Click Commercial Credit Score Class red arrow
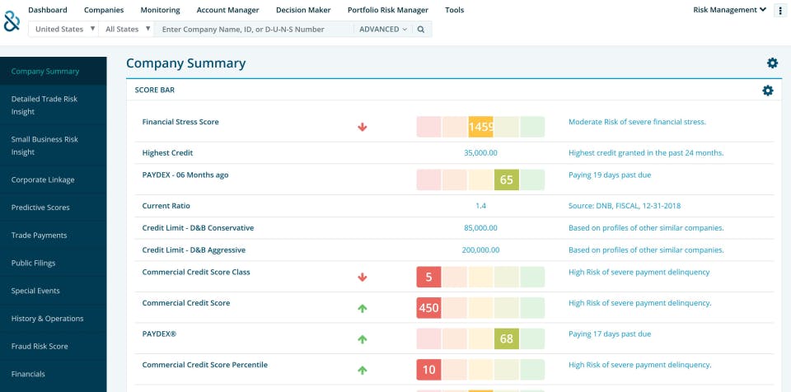This screenshot has width=791, height=392. [362, 277]
